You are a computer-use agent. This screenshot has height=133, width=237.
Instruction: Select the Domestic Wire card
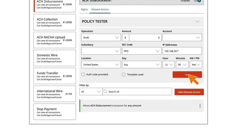[55, 58]
